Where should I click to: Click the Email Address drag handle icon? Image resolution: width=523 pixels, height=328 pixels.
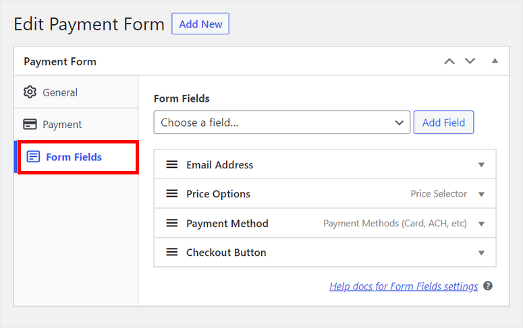point(172,164)
